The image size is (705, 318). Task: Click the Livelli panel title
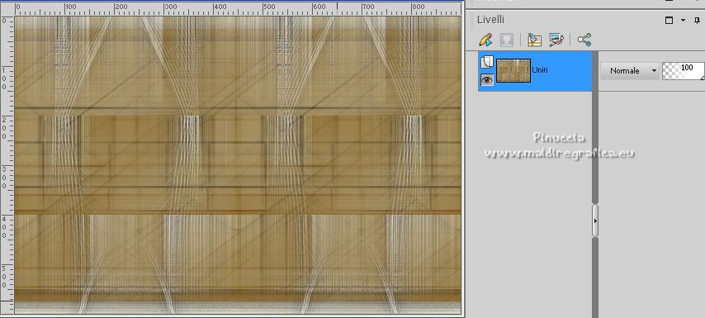[490, 20]
